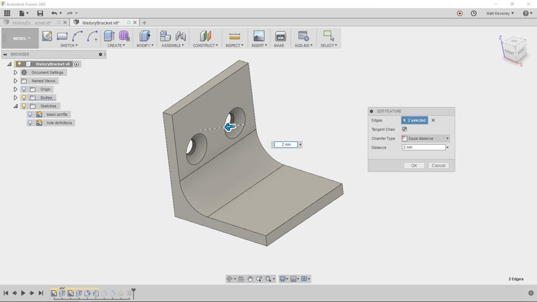Open the Insert image tool

pos(257,36)
